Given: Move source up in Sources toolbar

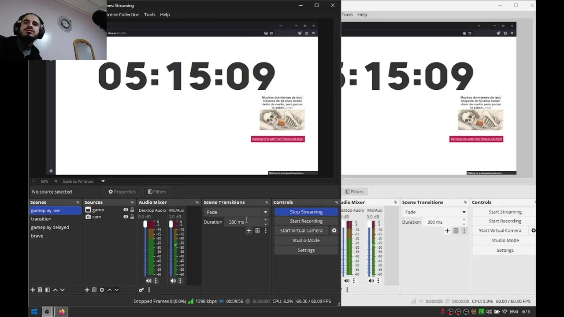Looking at the screenshot, I should [110, 290].
